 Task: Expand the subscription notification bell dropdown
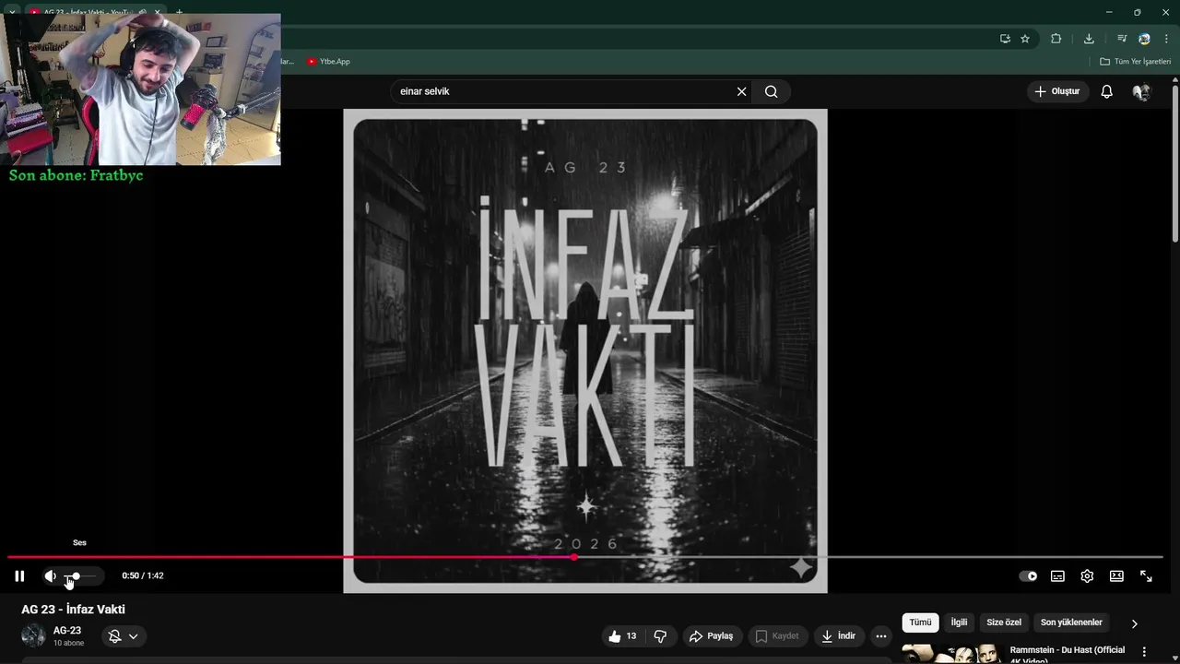tap(123, 636)
